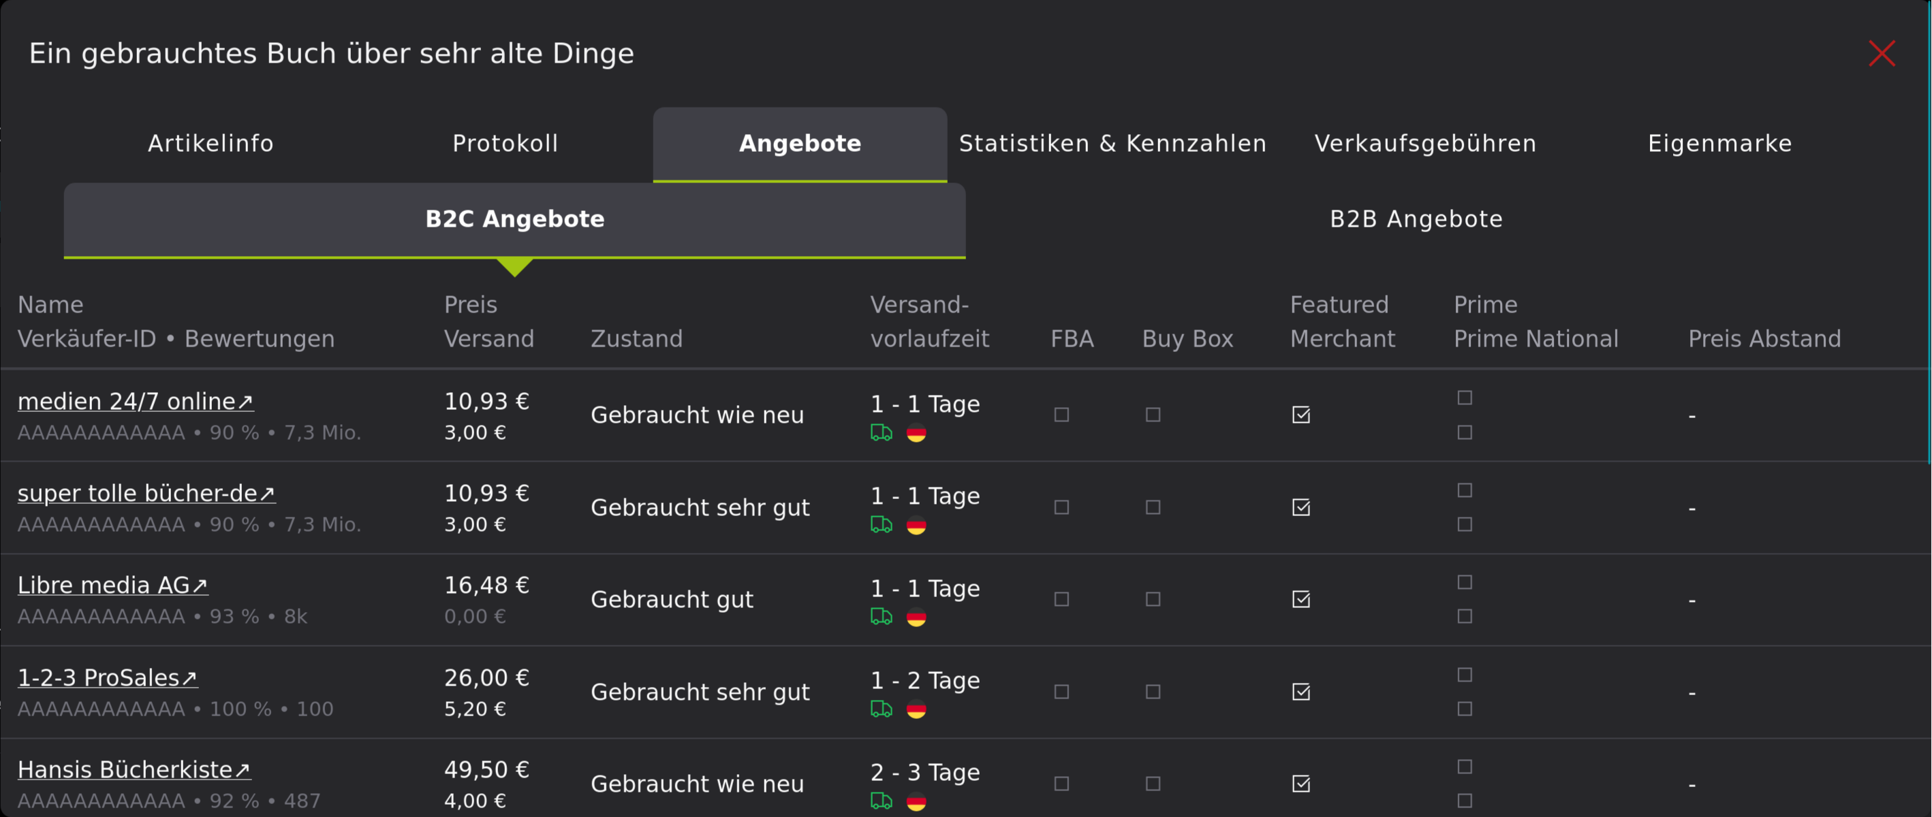The width and height of the screenshot is (1932, 817).
Task: Click the truck icon in Hansis Bücherkiste row
Action: [883, 802]
